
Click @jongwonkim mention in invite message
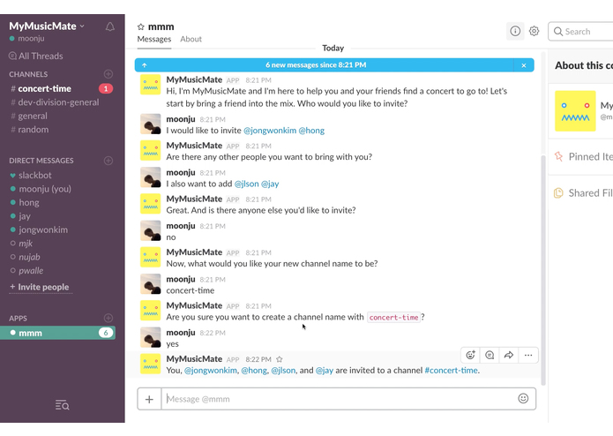pos(270,131)
